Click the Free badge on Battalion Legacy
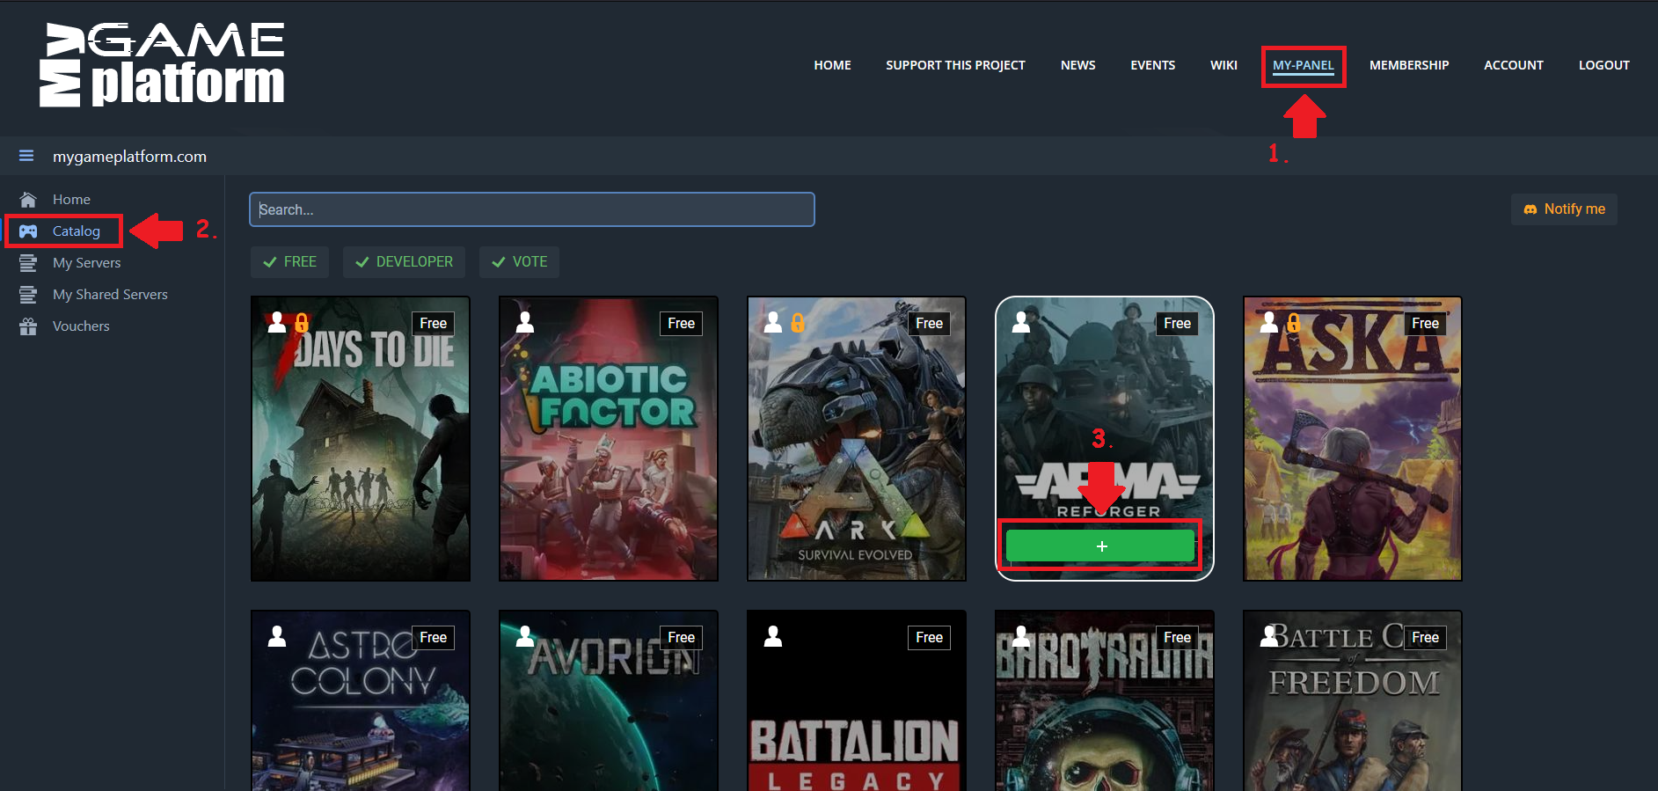The height and width of the screenshot is (791, 1658). (929, 638)
